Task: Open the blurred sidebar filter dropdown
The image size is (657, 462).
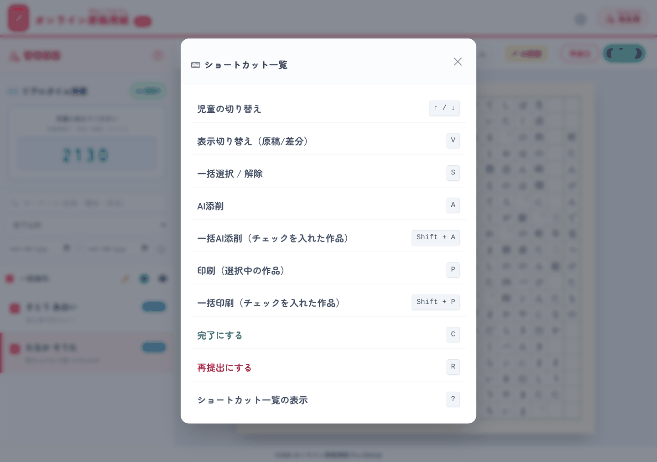Action: pyautogui.click(x=88, y=225)
